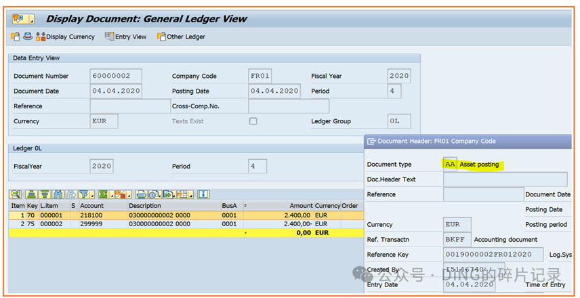The image size is (580, 298).
Task: Click the Find binoculars icon
Action: pyautogui.click(x=58, y=194)
